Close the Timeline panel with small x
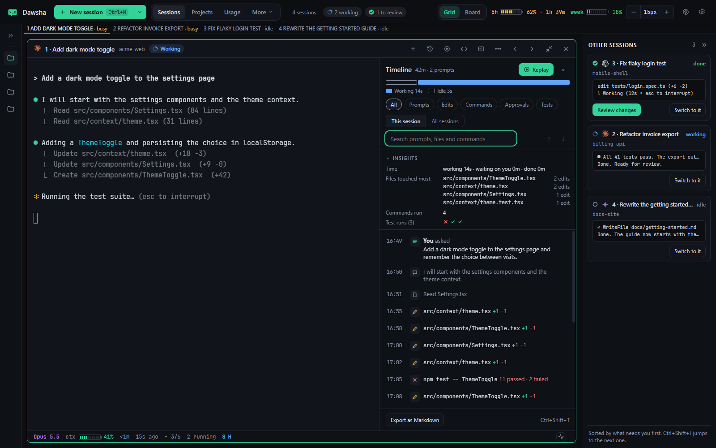The image size is (716, 448). point(563,70)
